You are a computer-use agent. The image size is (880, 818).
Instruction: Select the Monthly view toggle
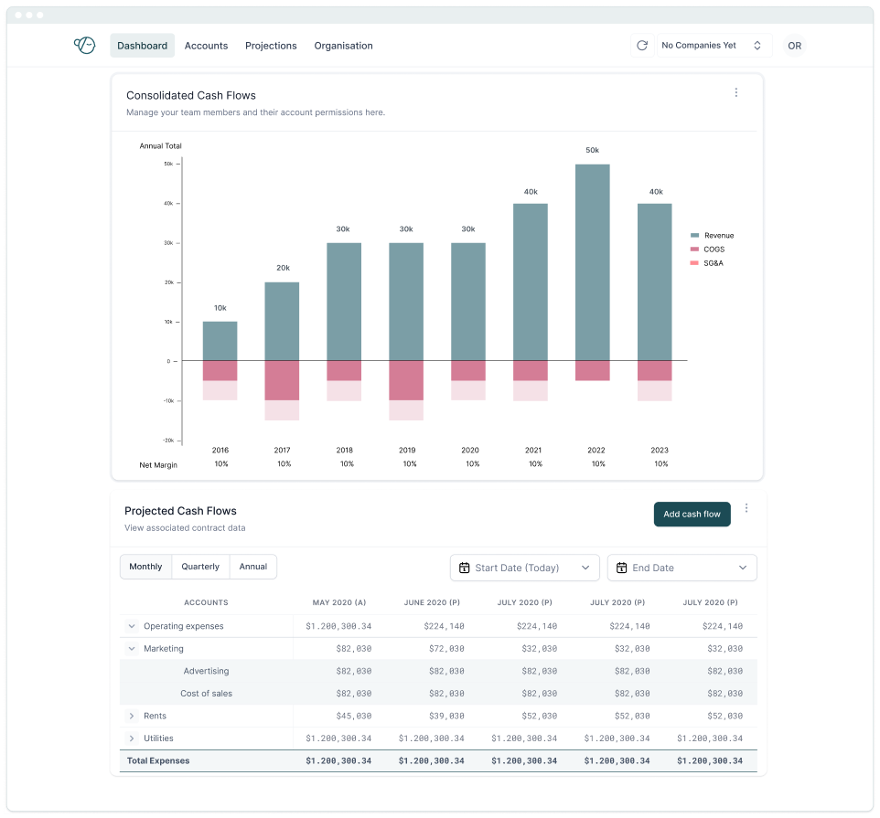145,566
